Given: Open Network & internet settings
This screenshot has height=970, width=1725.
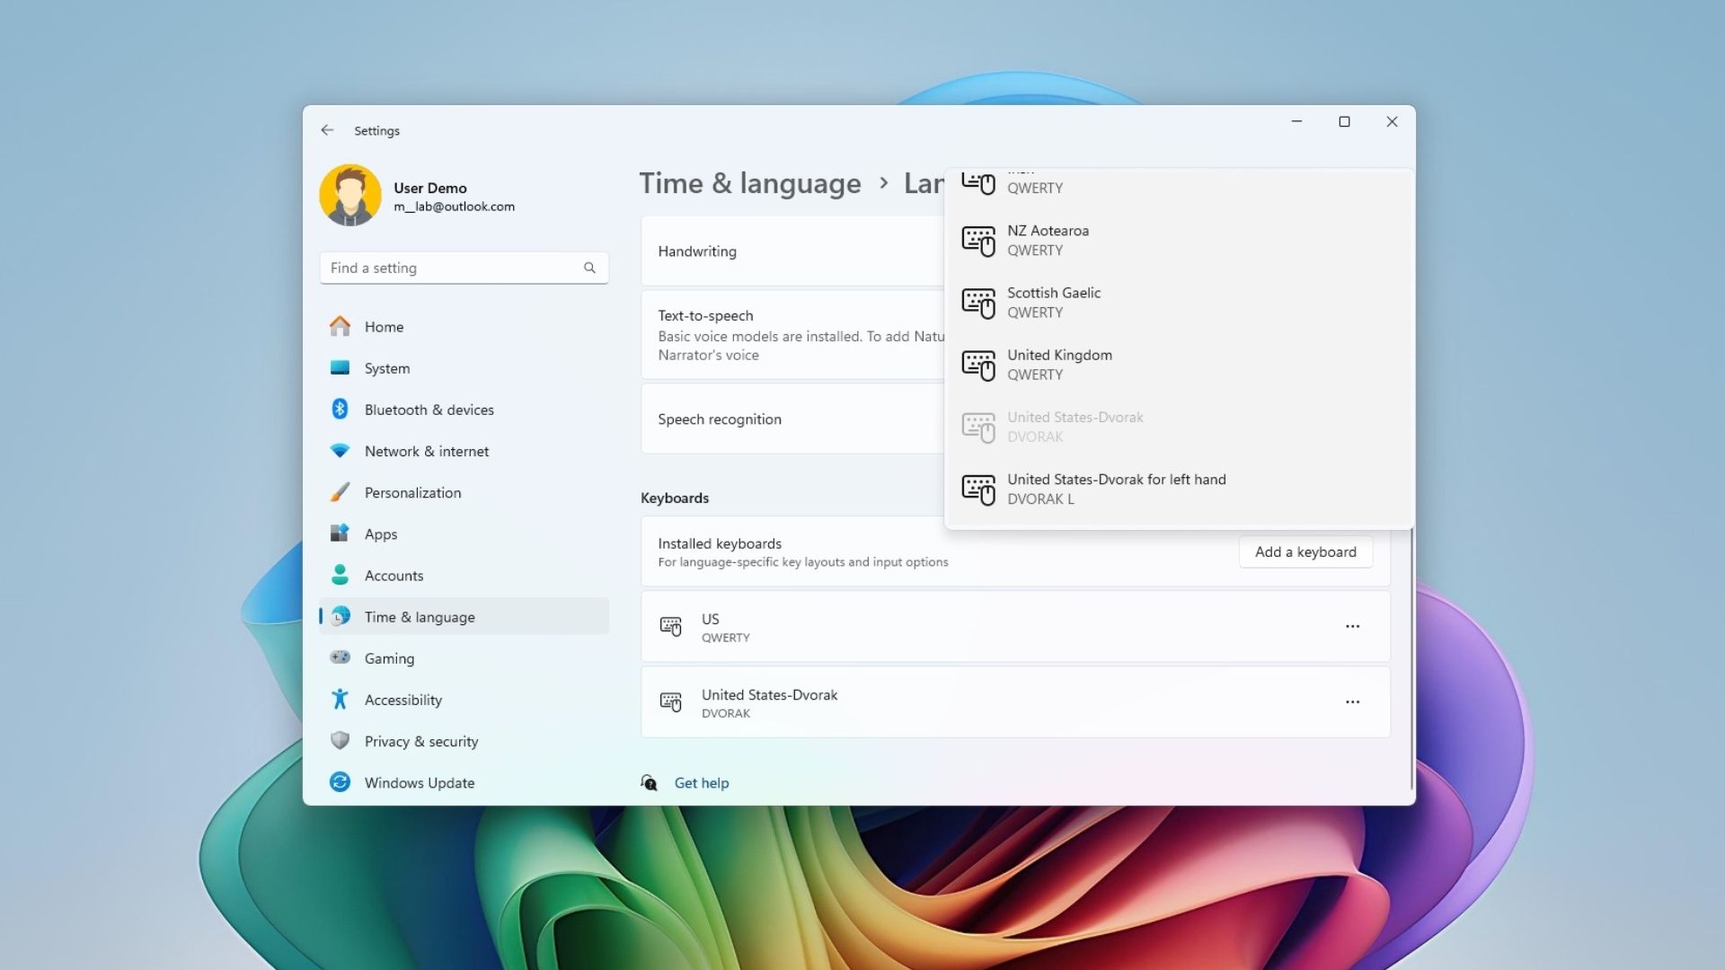Looking at the screenshot, I should tap(464, 451).
